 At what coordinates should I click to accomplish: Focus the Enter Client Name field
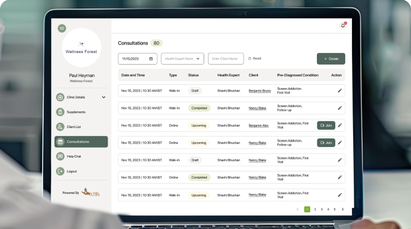[226, 58]
